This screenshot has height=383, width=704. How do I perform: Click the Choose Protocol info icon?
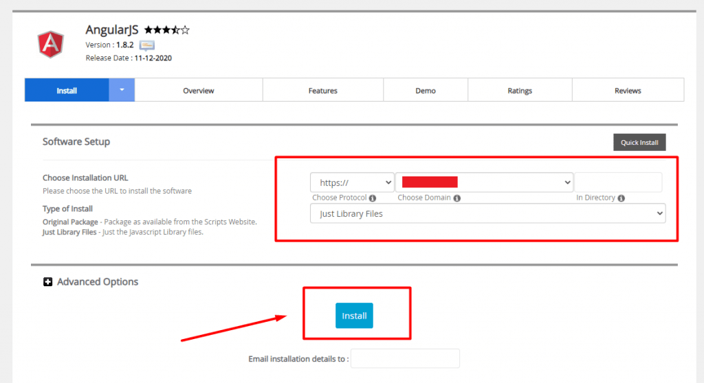pyautogui.click(x=373, y=198)
